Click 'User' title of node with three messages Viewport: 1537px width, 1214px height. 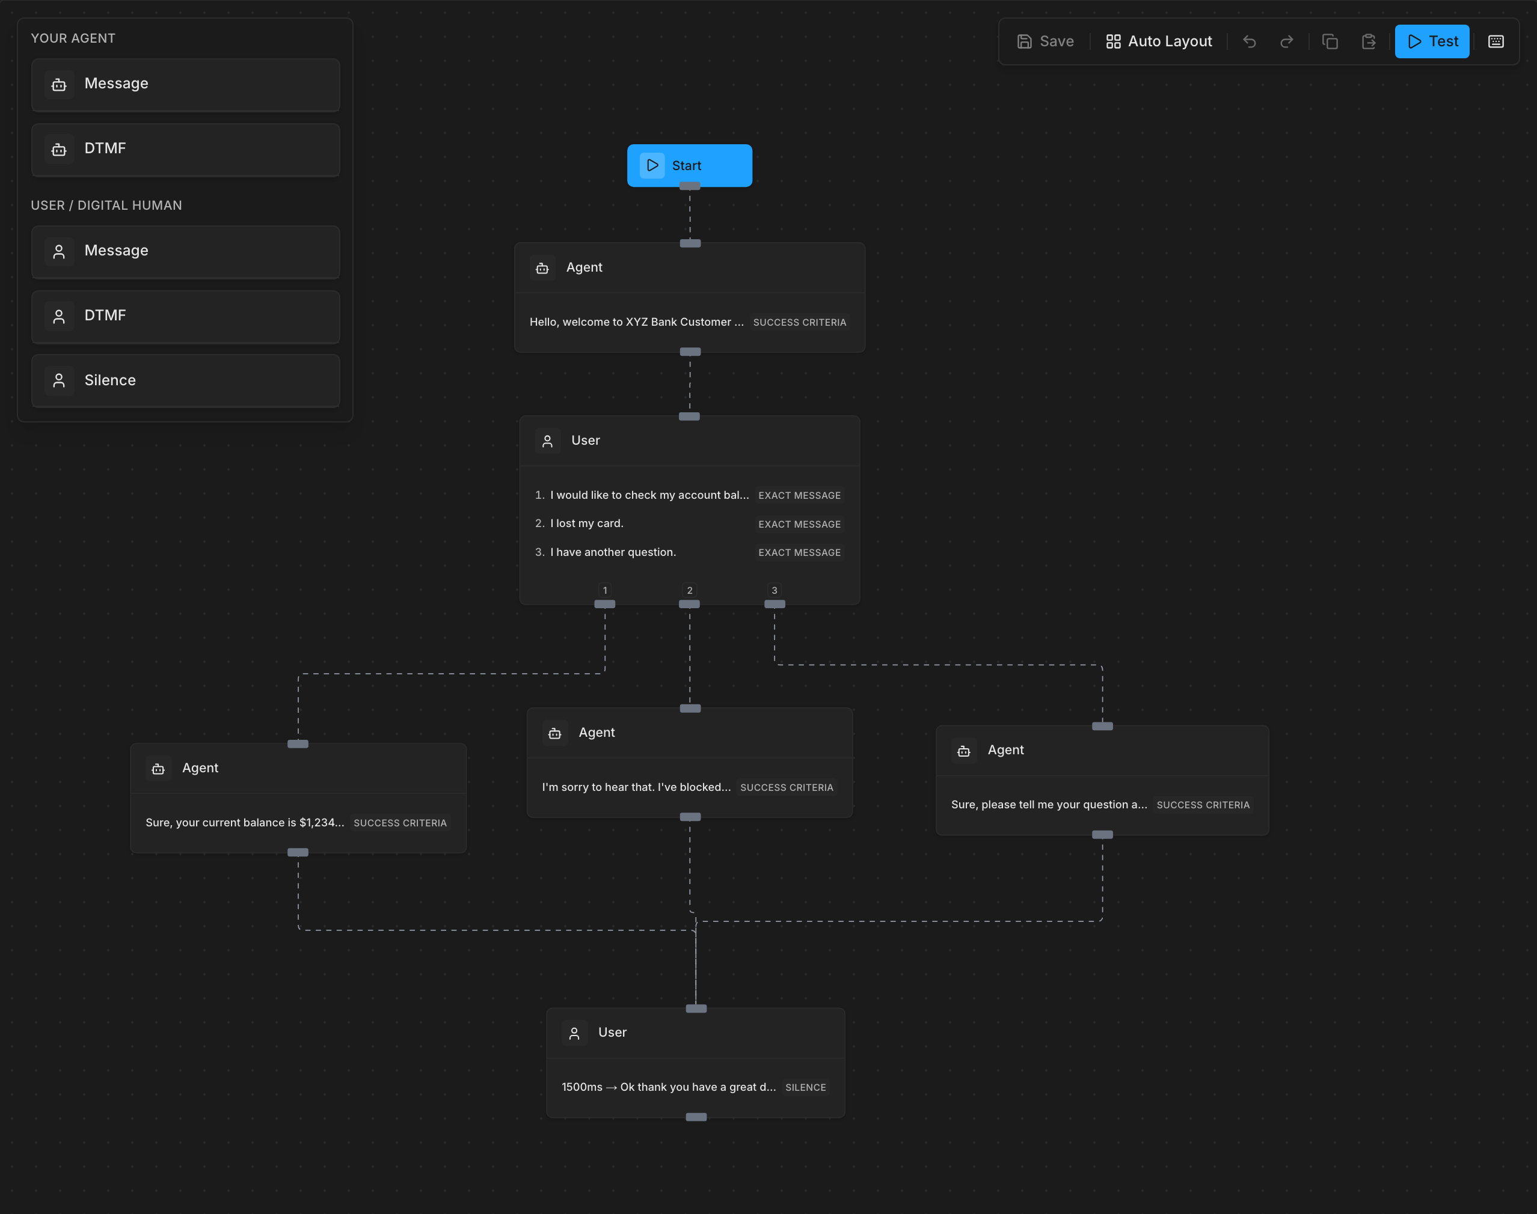585,441
